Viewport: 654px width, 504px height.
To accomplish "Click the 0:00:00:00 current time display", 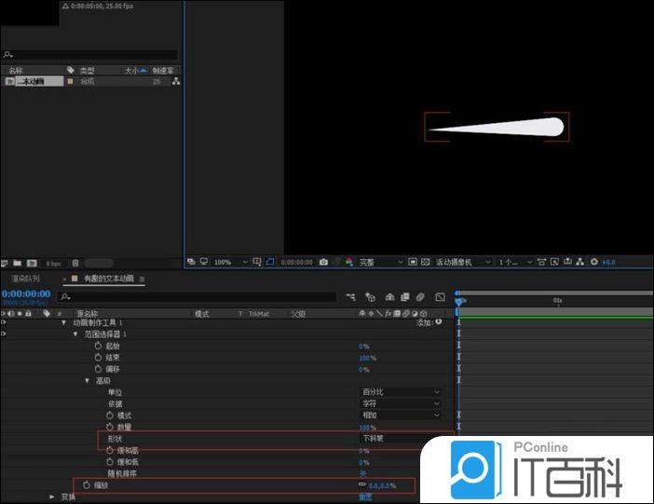I will [x=26, y=293].
